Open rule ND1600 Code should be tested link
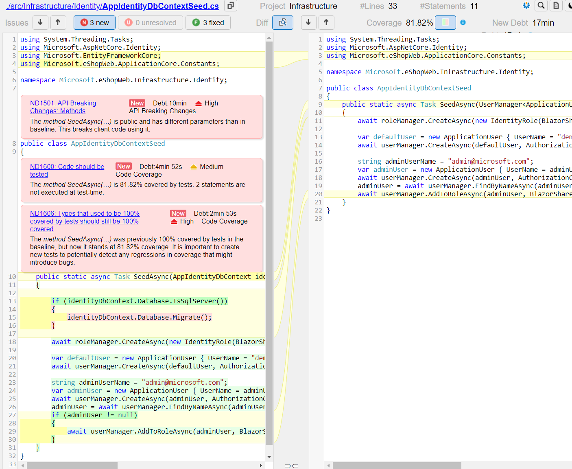The width and height of the screenshot is (572, 469). (x=67, y=170)
